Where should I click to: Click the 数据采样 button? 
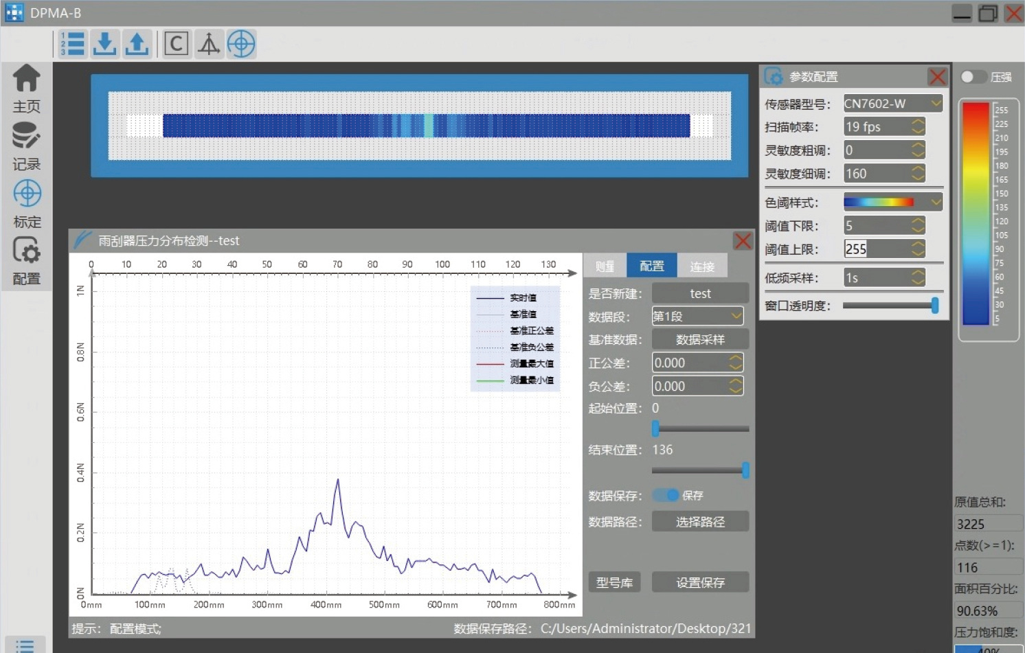(x=700, y=339)
